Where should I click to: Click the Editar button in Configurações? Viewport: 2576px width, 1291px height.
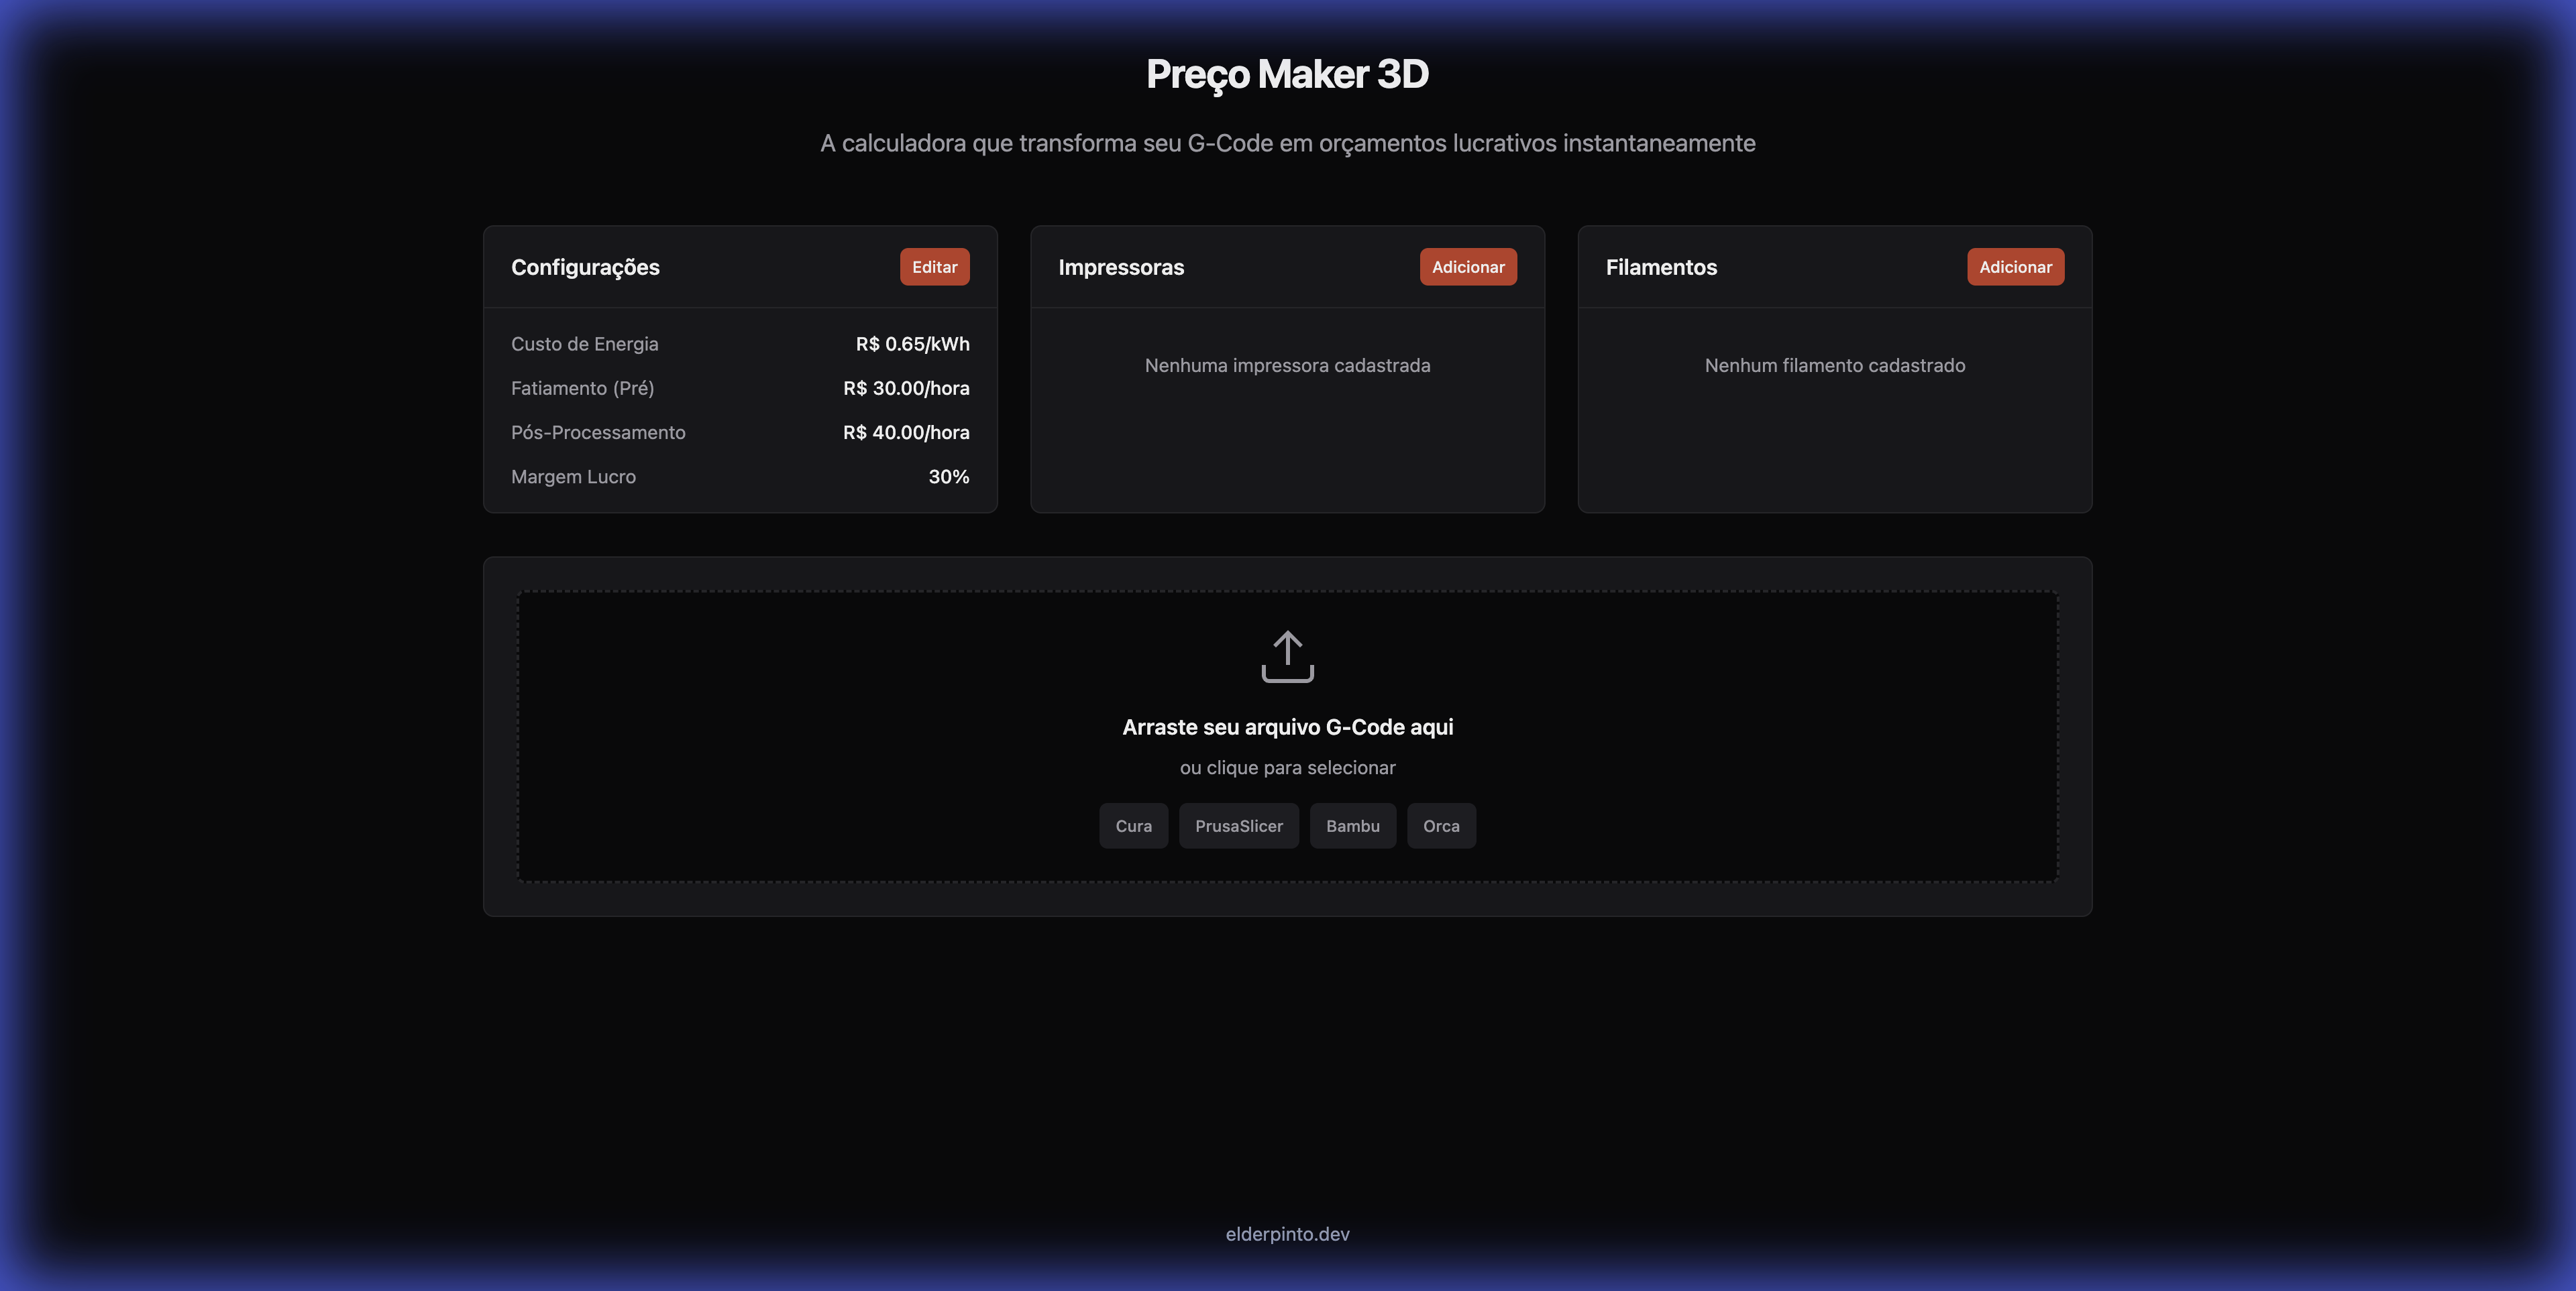point(933,267)
